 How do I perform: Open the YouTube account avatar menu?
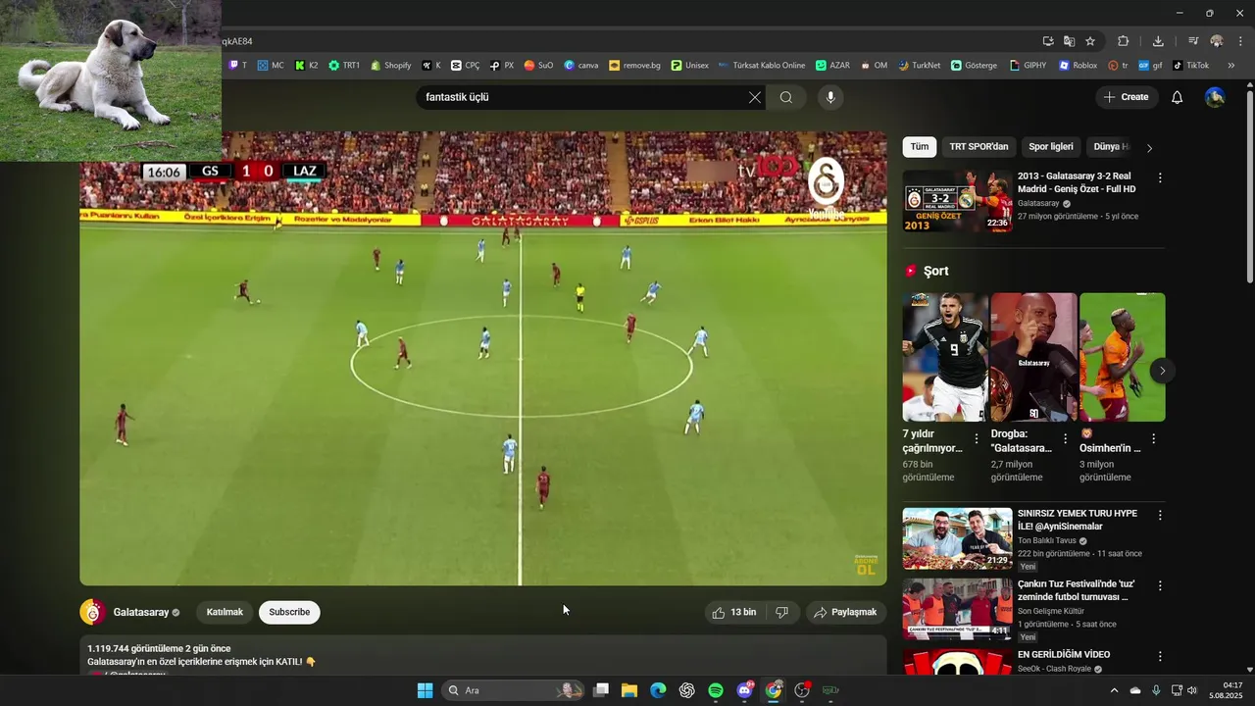[1215, 97]
